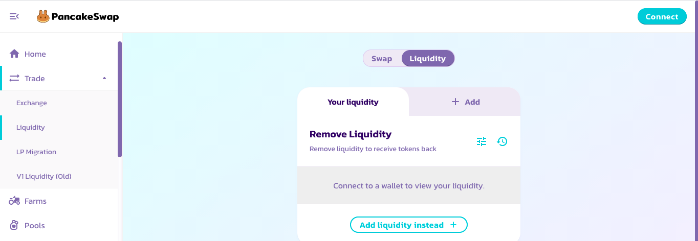Open the Your liquidity tab
The width and height of the screenshot is (698, 241).
353,102
